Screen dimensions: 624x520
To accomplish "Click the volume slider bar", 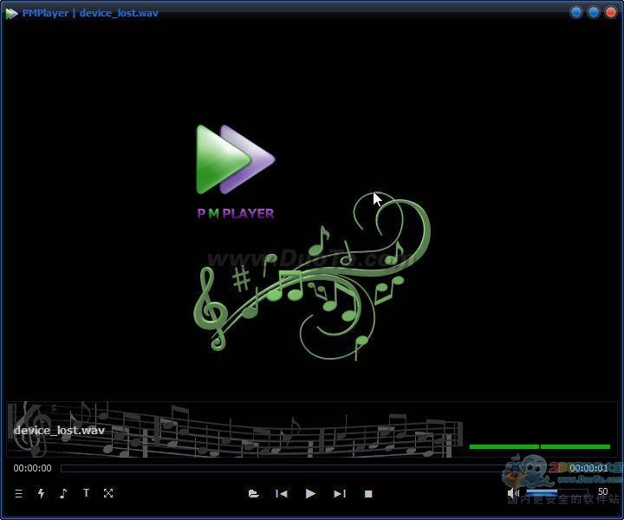I will [555, 492].
